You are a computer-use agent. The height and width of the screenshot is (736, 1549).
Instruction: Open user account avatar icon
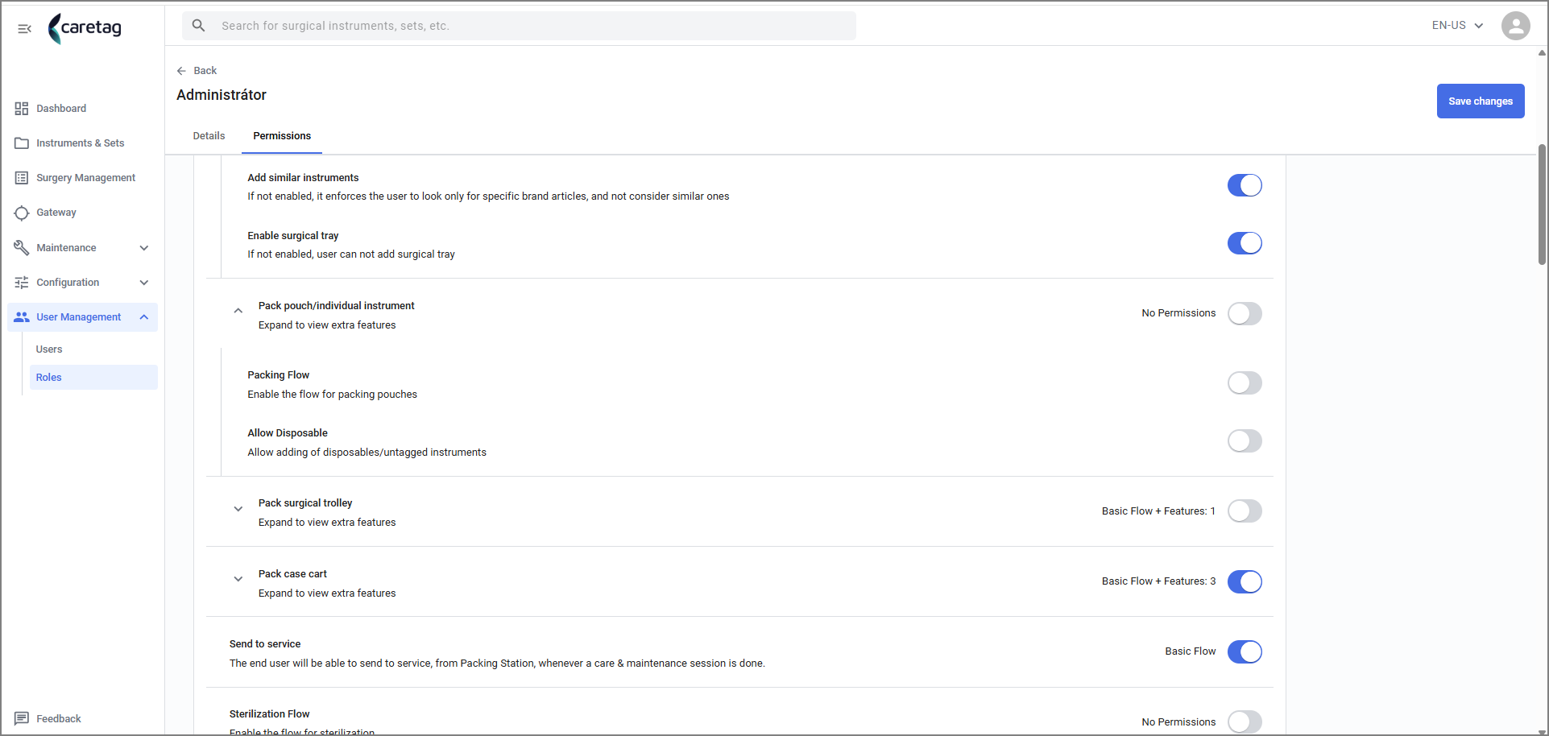coord(1515,26)
